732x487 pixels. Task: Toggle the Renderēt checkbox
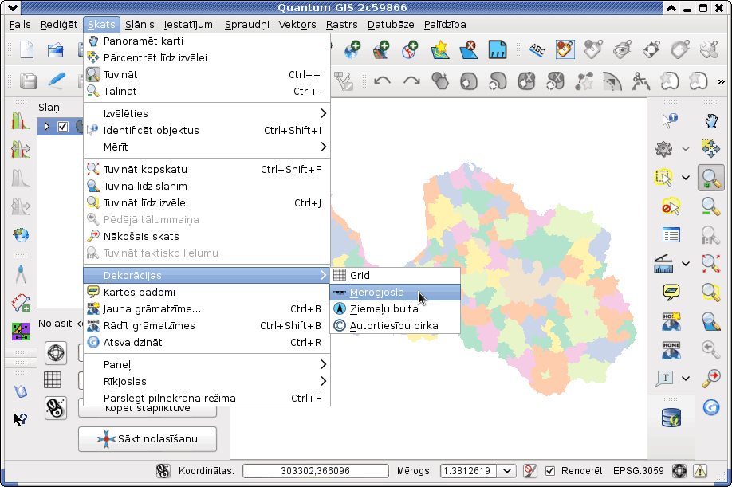tap(550, 471)
